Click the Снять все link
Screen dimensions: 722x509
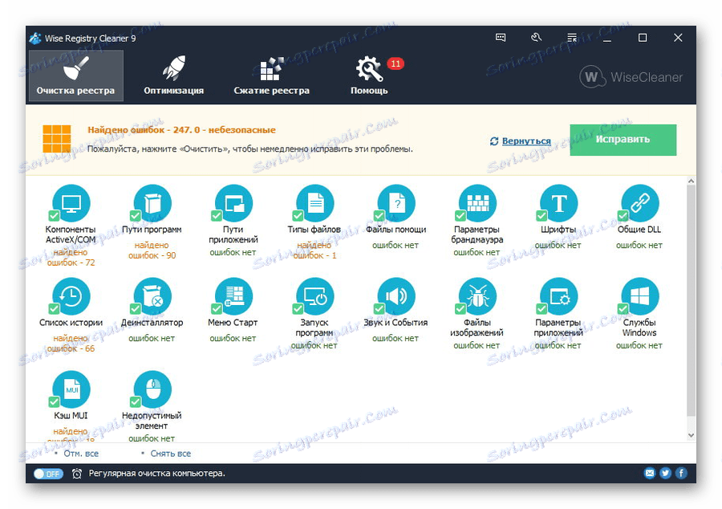coord(170,454)
